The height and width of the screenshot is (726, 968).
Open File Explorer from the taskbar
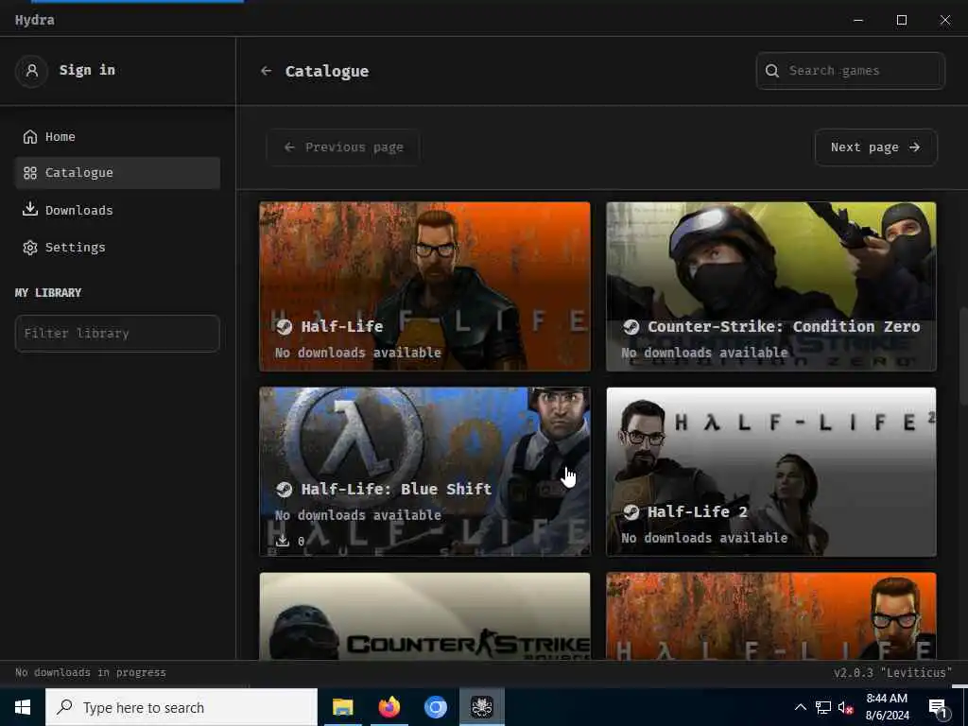pos(342,707)
